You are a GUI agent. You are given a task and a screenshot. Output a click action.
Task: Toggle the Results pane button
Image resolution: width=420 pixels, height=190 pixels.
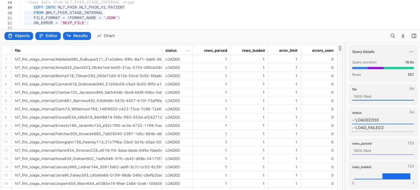[x=77, y=36]
